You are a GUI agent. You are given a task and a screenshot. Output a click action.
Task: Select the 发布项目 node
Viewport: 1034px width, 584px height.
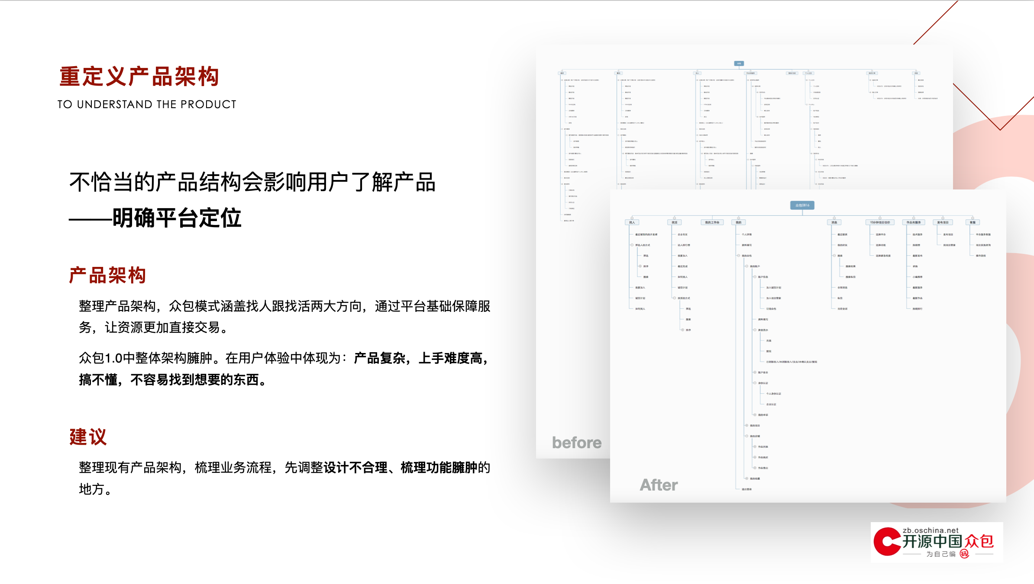(943, 222)
